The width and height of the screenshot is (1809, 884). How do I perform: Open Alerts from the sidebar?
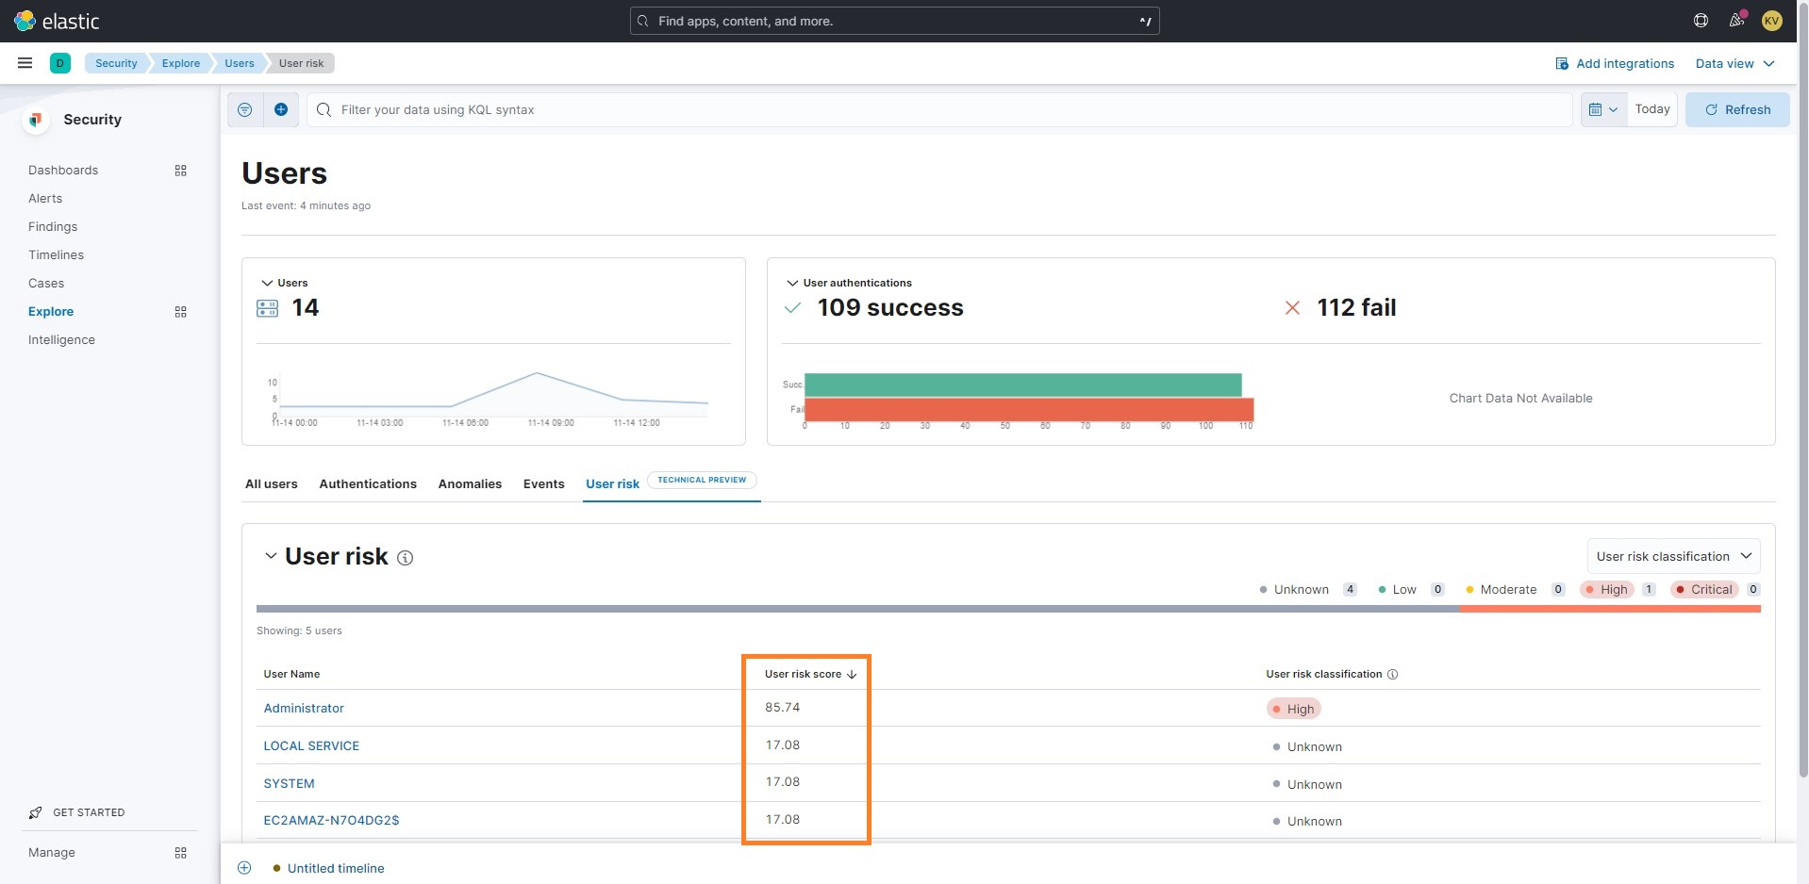(x=44, y=198)
